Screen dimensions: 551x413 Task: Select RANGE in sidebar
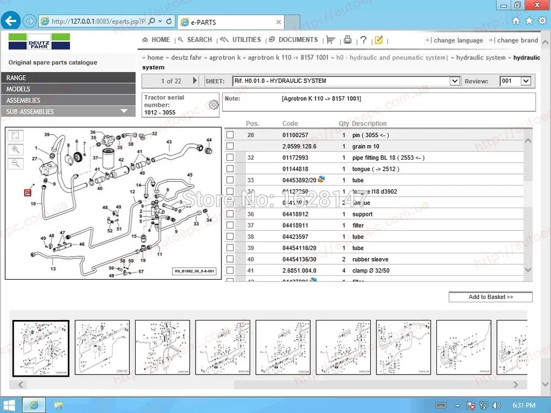coord(68,78)
